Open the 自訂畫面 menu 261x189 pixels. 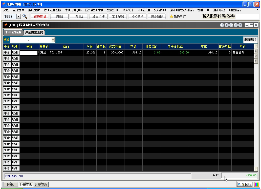[x=18, y=10]
